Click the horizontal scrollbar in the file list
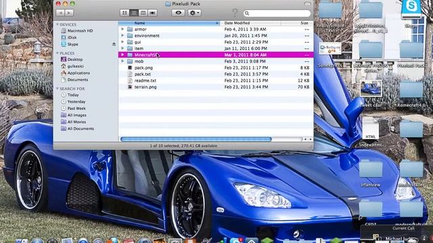The image size is (433, 243). pyautogui.click(x=196, y=139)
